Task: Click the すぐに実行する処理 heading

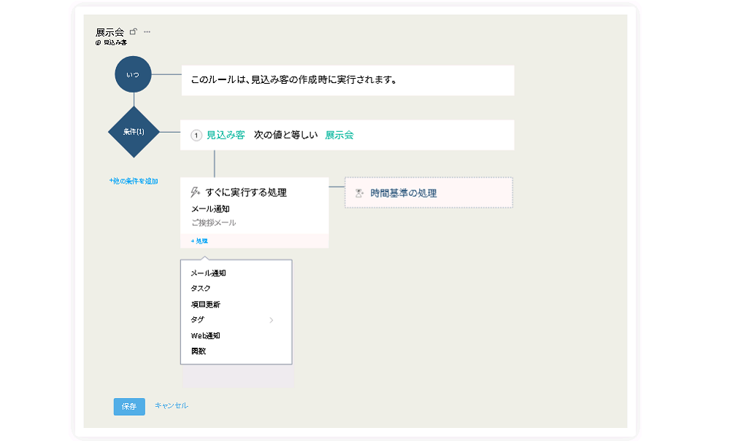Action: point(246,192)
